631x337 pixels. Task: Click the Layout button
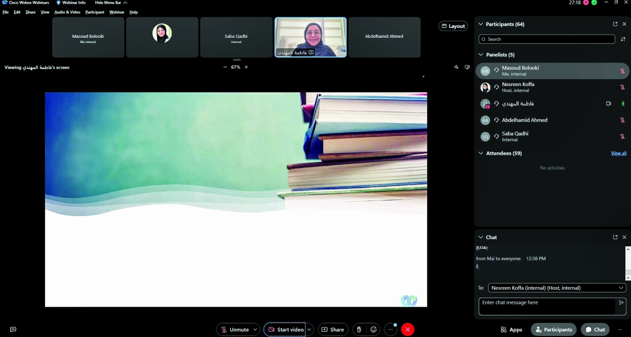pos(453,26)
